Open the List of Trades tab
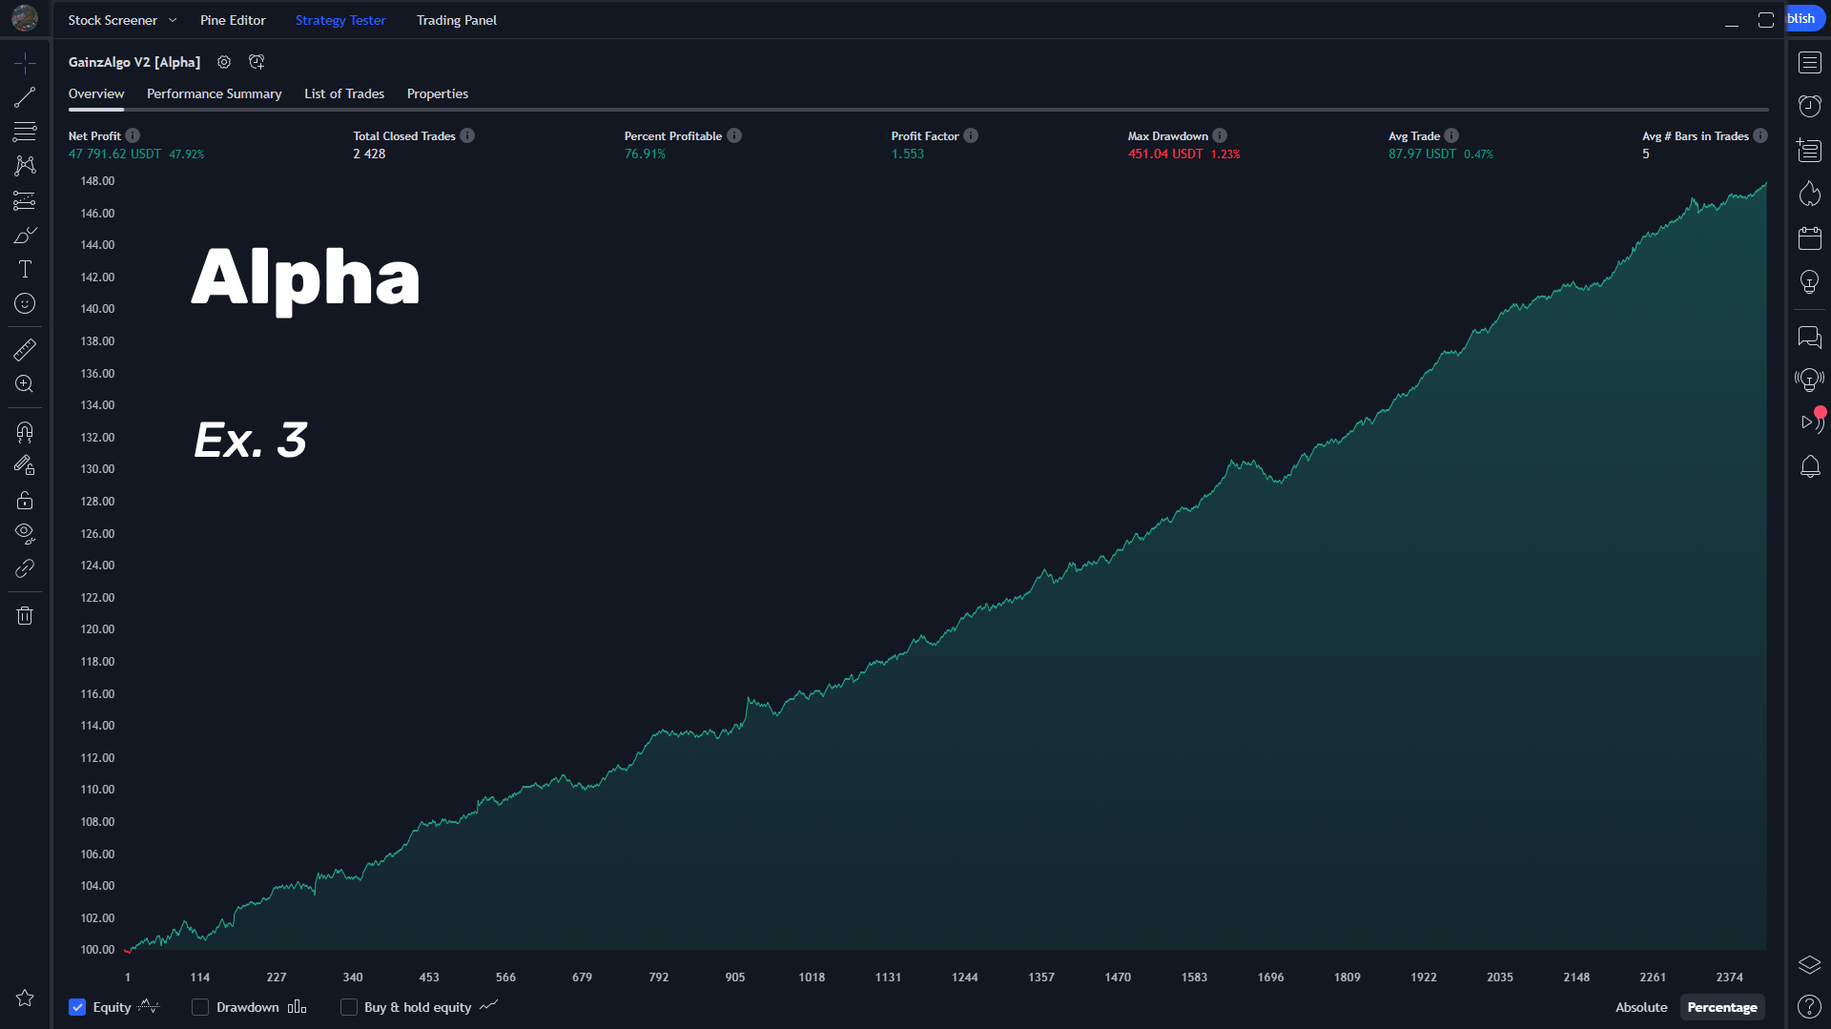Viewport: 1831px width, 1029px height. 343,93
